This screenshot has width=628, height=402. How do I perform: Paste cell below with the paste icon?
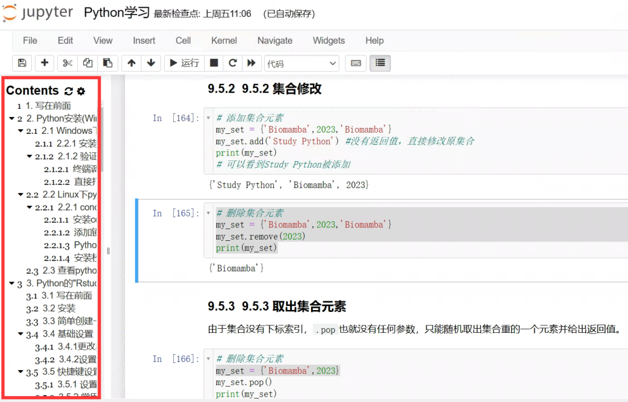pos(107,63)
